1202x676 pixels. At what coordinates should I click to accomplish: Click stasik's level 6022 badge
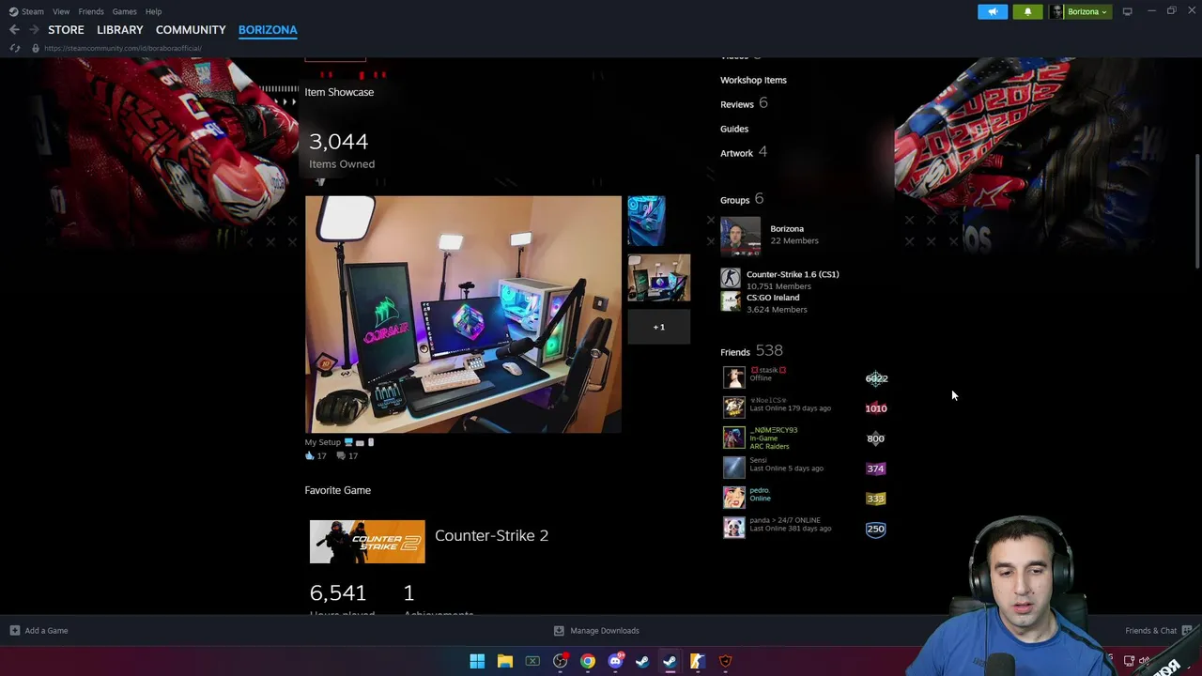tap(876, 378)
